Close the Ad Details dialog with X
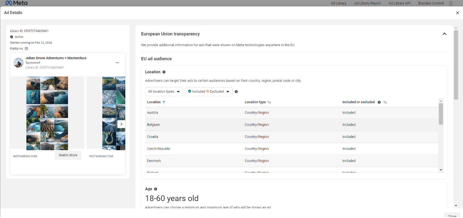Screen dimensions: 463x218 [457, 13]
